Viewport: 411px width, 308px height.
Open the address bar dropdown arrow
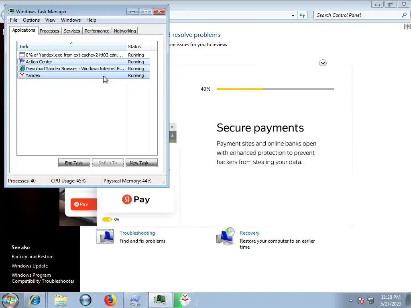click(293, 16)
